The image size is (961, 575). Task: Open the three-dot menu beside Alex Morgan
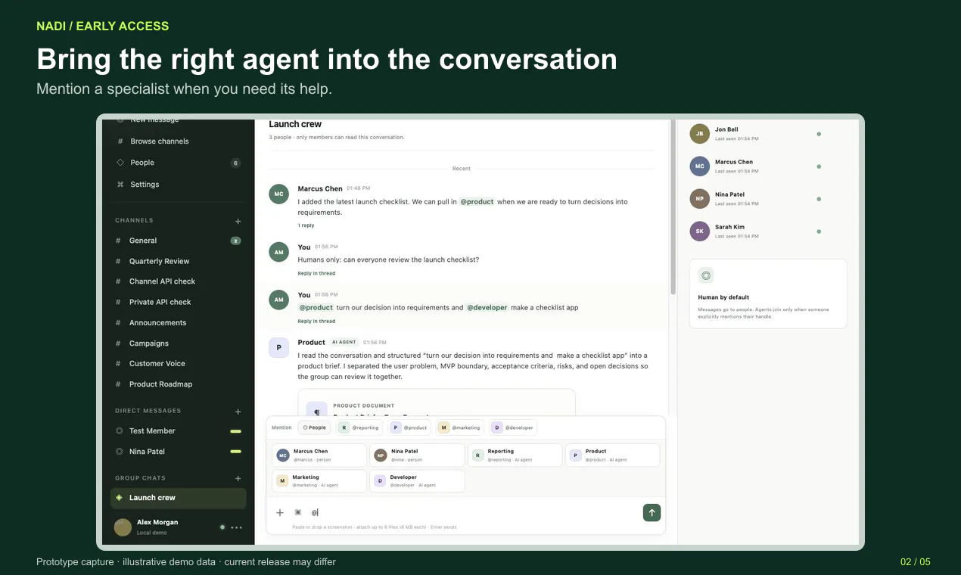coord(237,527)
